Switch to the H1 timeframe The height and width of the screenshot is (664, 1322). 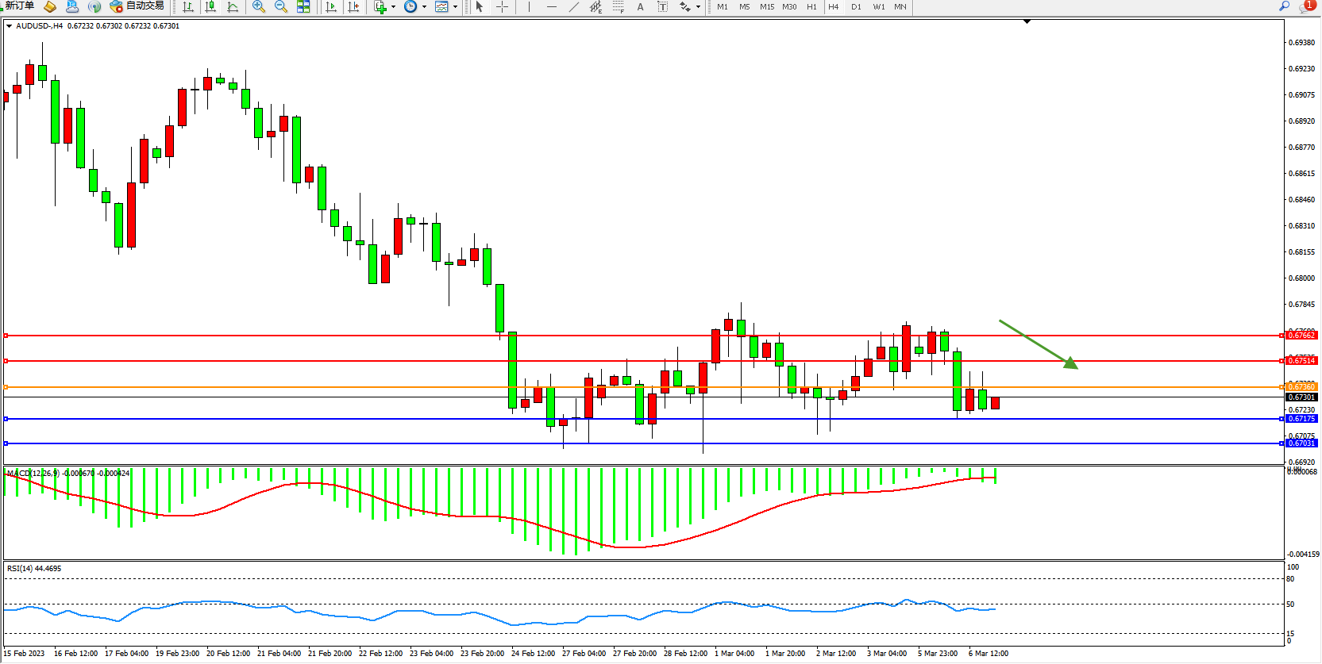(811, 6)
